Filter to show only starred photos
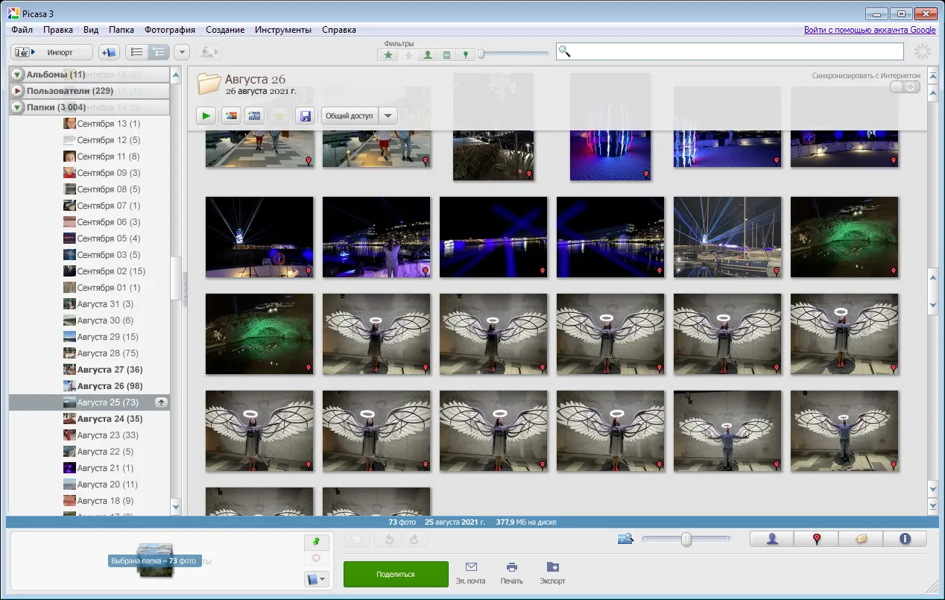 click(388, 54)
